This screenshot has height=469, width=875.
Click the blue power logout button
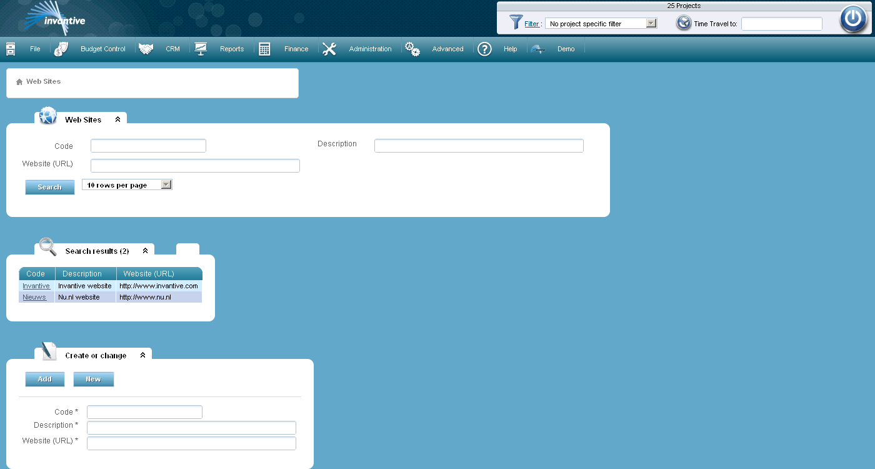click(x=852, y=19)
